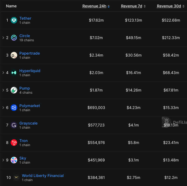
Task: Select Pump's $1.87m 24h revenue
Action: click(96, 90)
